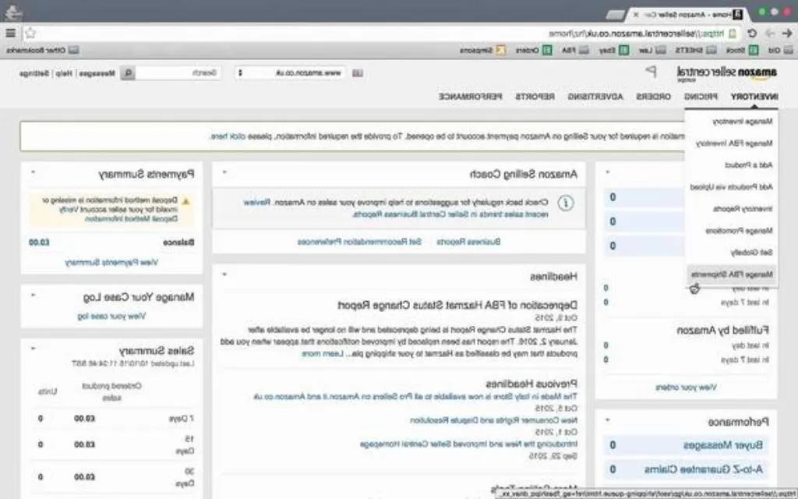Click View your orders link
Screen dimensions: 798x499
[686, 388]
